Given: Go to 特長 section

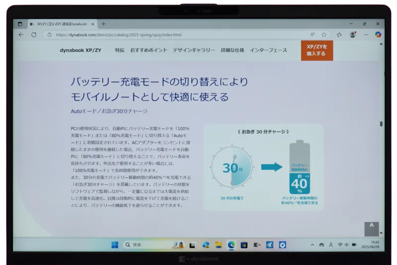Looking at the screenshot, I should pos(120,50).
